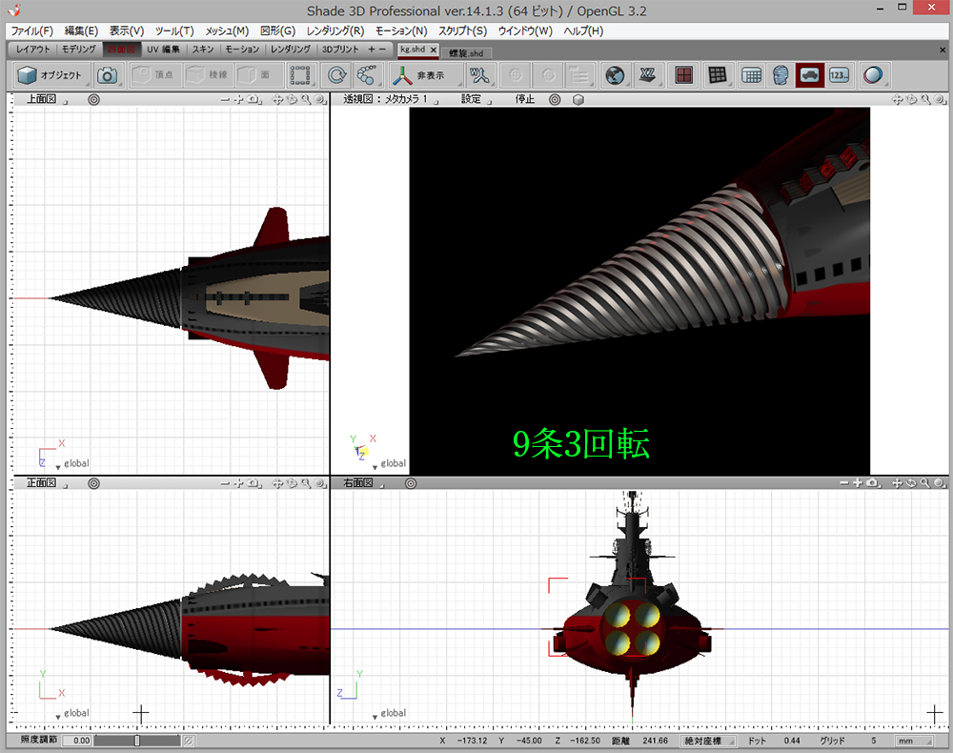Close the kg.shd document tab
The image size is (953, 753).
tap(434, 50)
